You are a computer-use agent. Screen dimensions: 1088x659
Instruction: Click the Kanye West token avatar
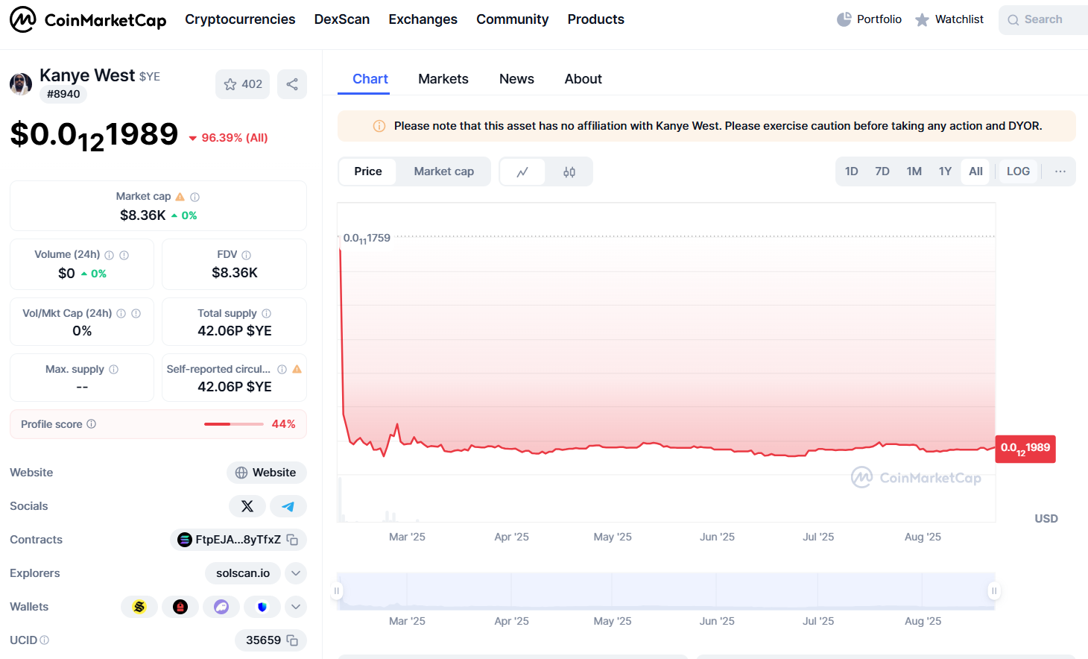pos(21,83)
